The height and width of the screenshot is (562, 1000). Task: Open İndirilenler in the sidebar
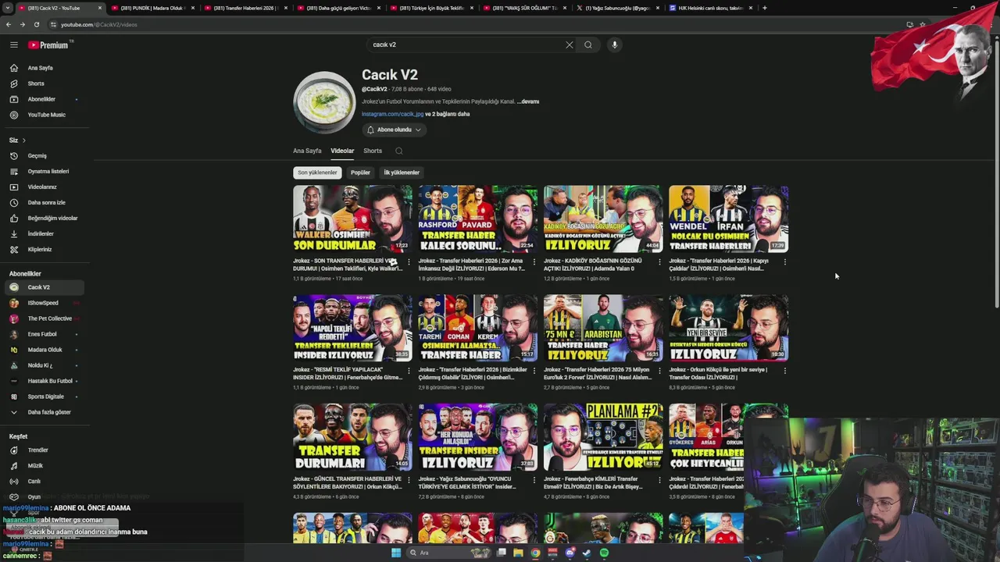41,233
